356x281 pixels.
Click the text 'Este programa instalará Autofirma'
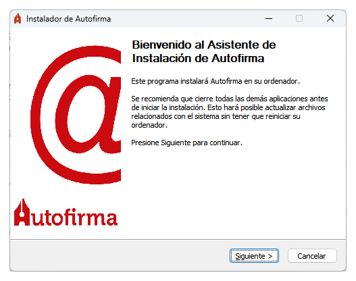click(x=215, y=81)
